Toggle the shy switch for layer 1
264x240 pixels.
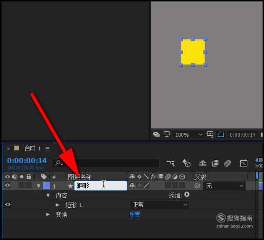click(x=132, y=185)
